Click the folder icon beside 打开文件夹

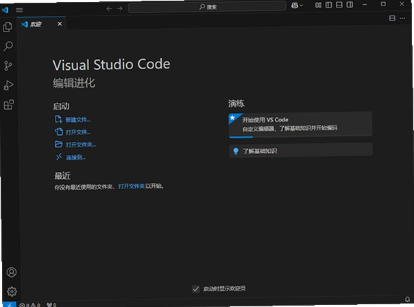tap(59, 144)
